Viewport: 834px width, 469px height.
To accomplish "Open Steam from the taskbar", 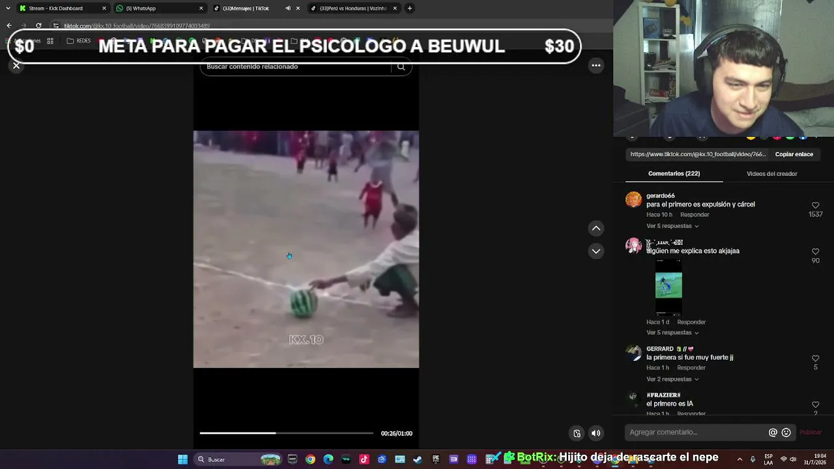I will (418, 459).
